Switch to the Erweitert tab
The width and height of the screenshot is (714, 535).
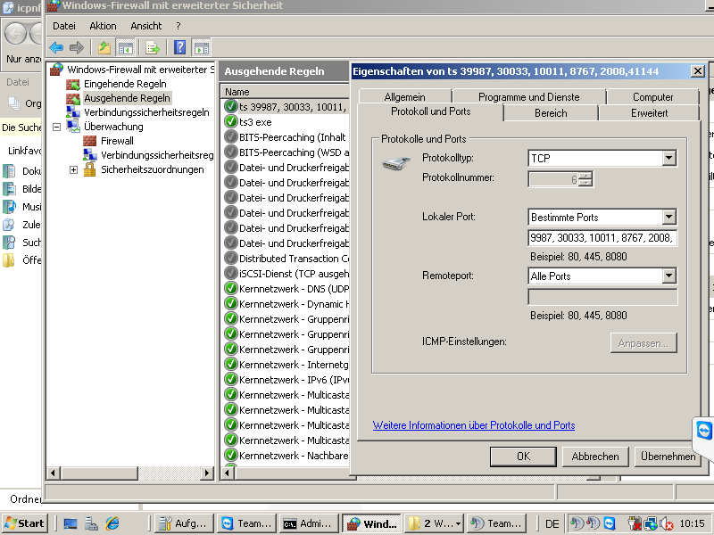[649, 113]
